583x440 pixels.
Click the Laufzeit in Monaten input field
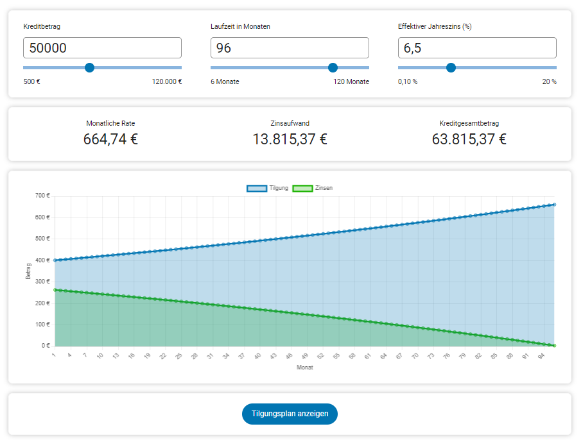[x=290, y=48]
